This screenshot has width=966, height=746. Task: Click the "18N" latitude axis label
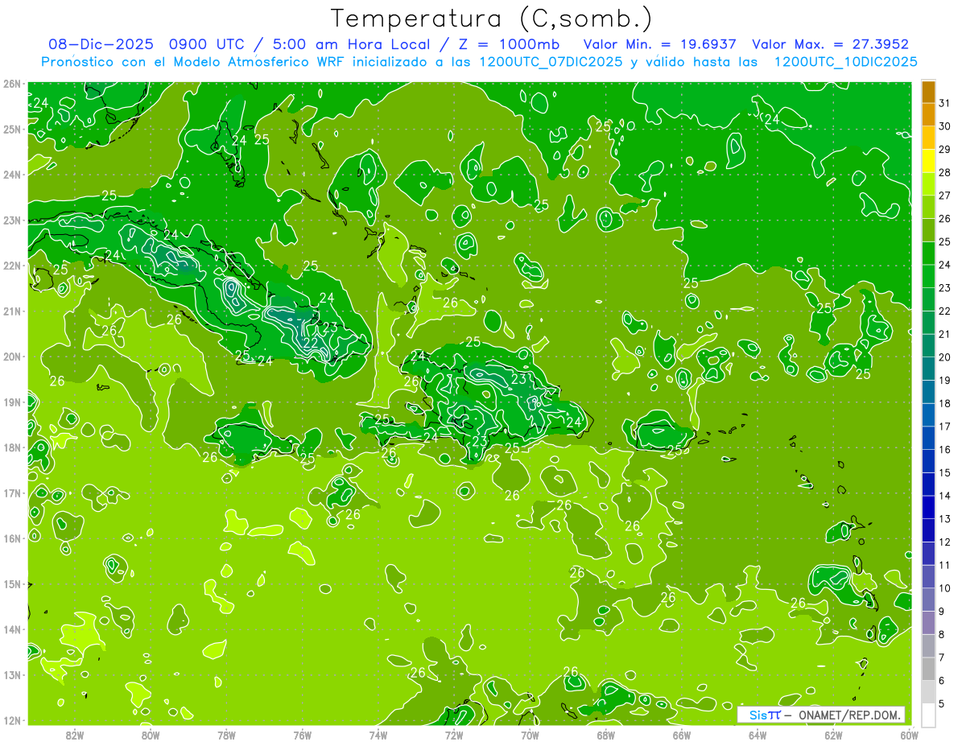coord(12,447)
